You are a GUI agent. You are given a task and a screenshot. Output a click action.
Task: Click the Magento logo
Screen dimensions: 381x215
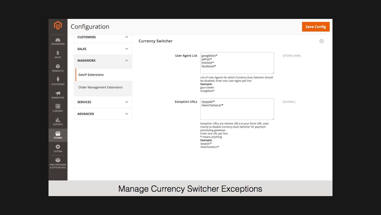58,25
